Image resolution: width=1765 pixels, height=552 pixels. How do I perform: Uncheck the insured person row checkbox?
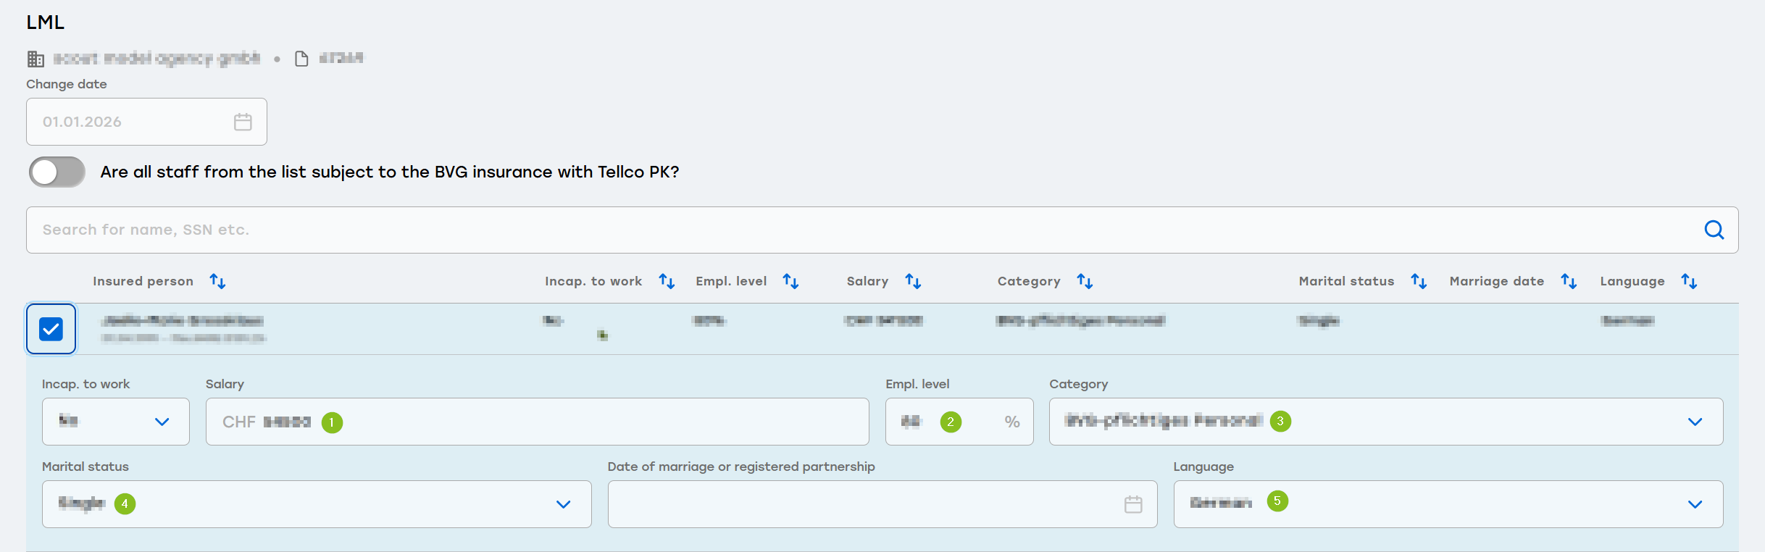pyautogui.click(x=51, y=329)
